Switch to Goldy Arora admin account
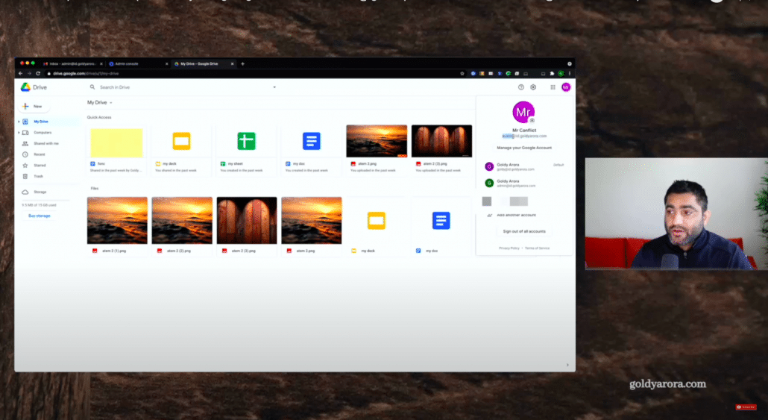Image resolution: width=768 pixels, height=420 pixels. click(x=524, y=183)
